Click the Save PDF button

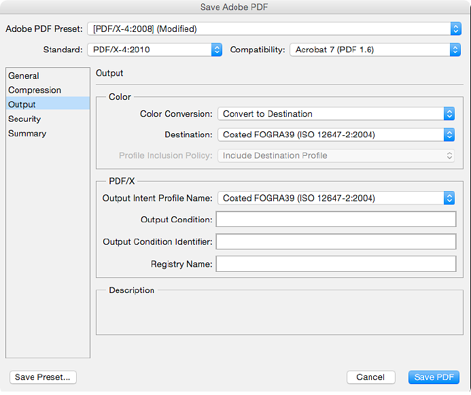434,377
